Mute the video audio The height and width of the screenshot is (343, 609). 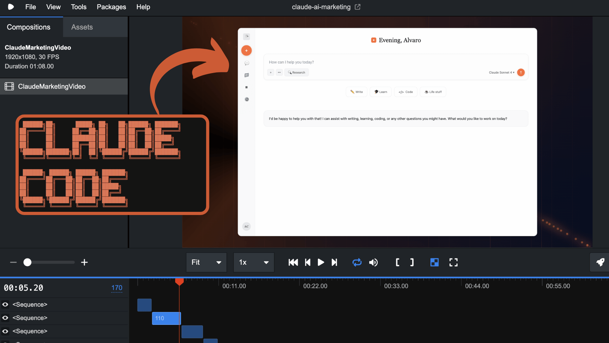coord(373,262)
